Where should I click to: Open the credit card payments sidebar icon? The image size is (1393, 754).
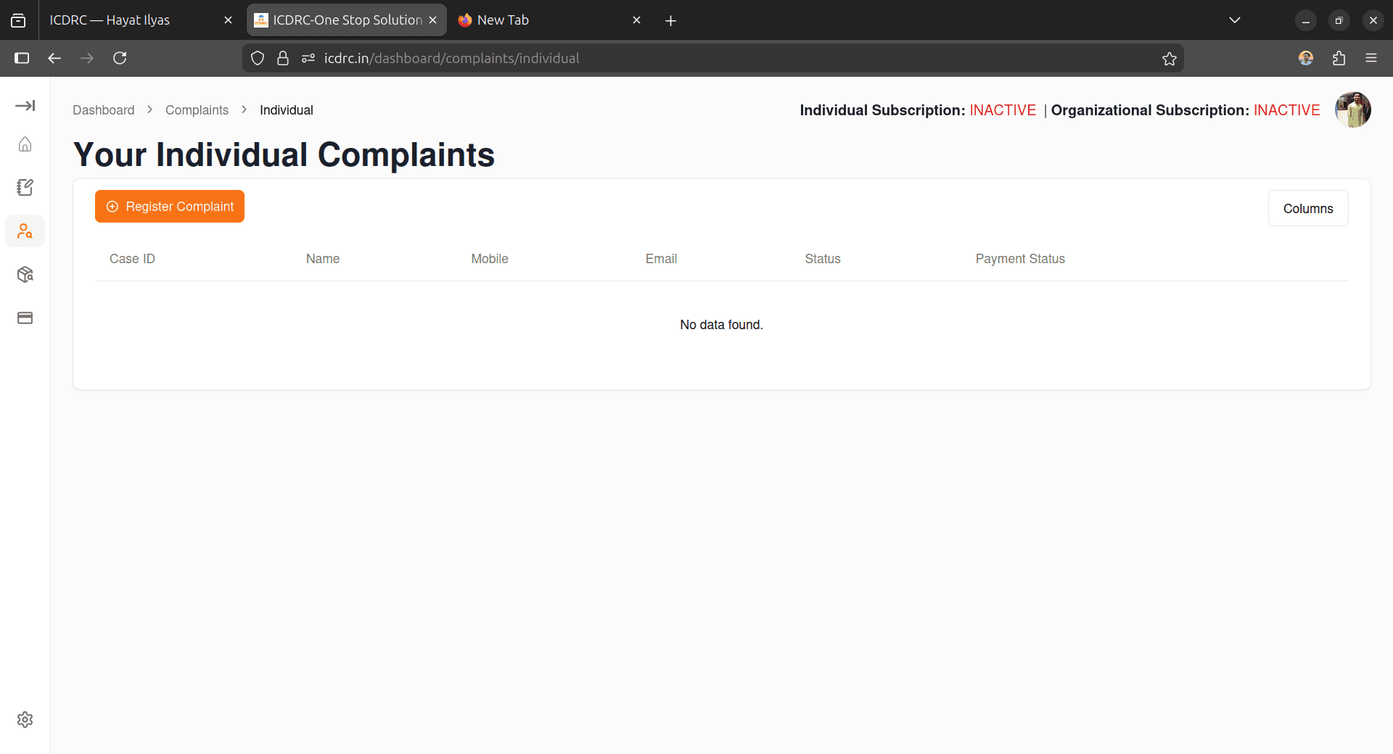point(25,318)
